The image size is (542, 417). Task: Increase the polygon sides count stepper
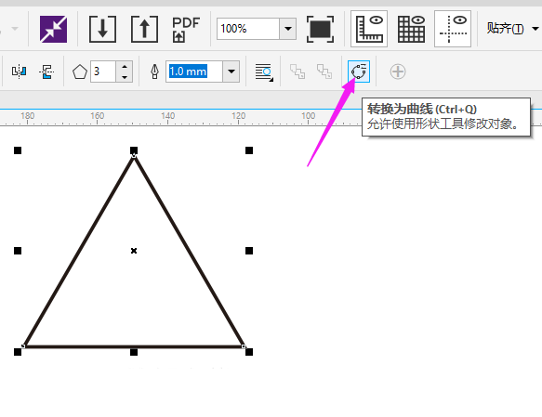coord(125,66)
